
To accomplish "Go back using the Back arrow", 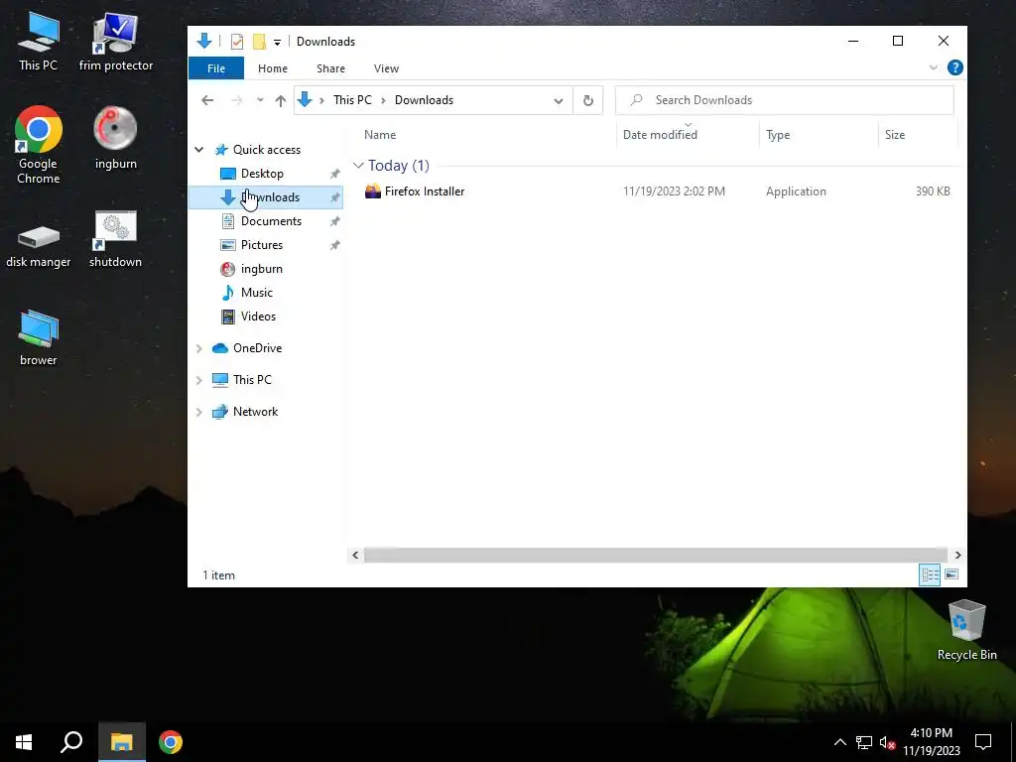I will 207,100.
